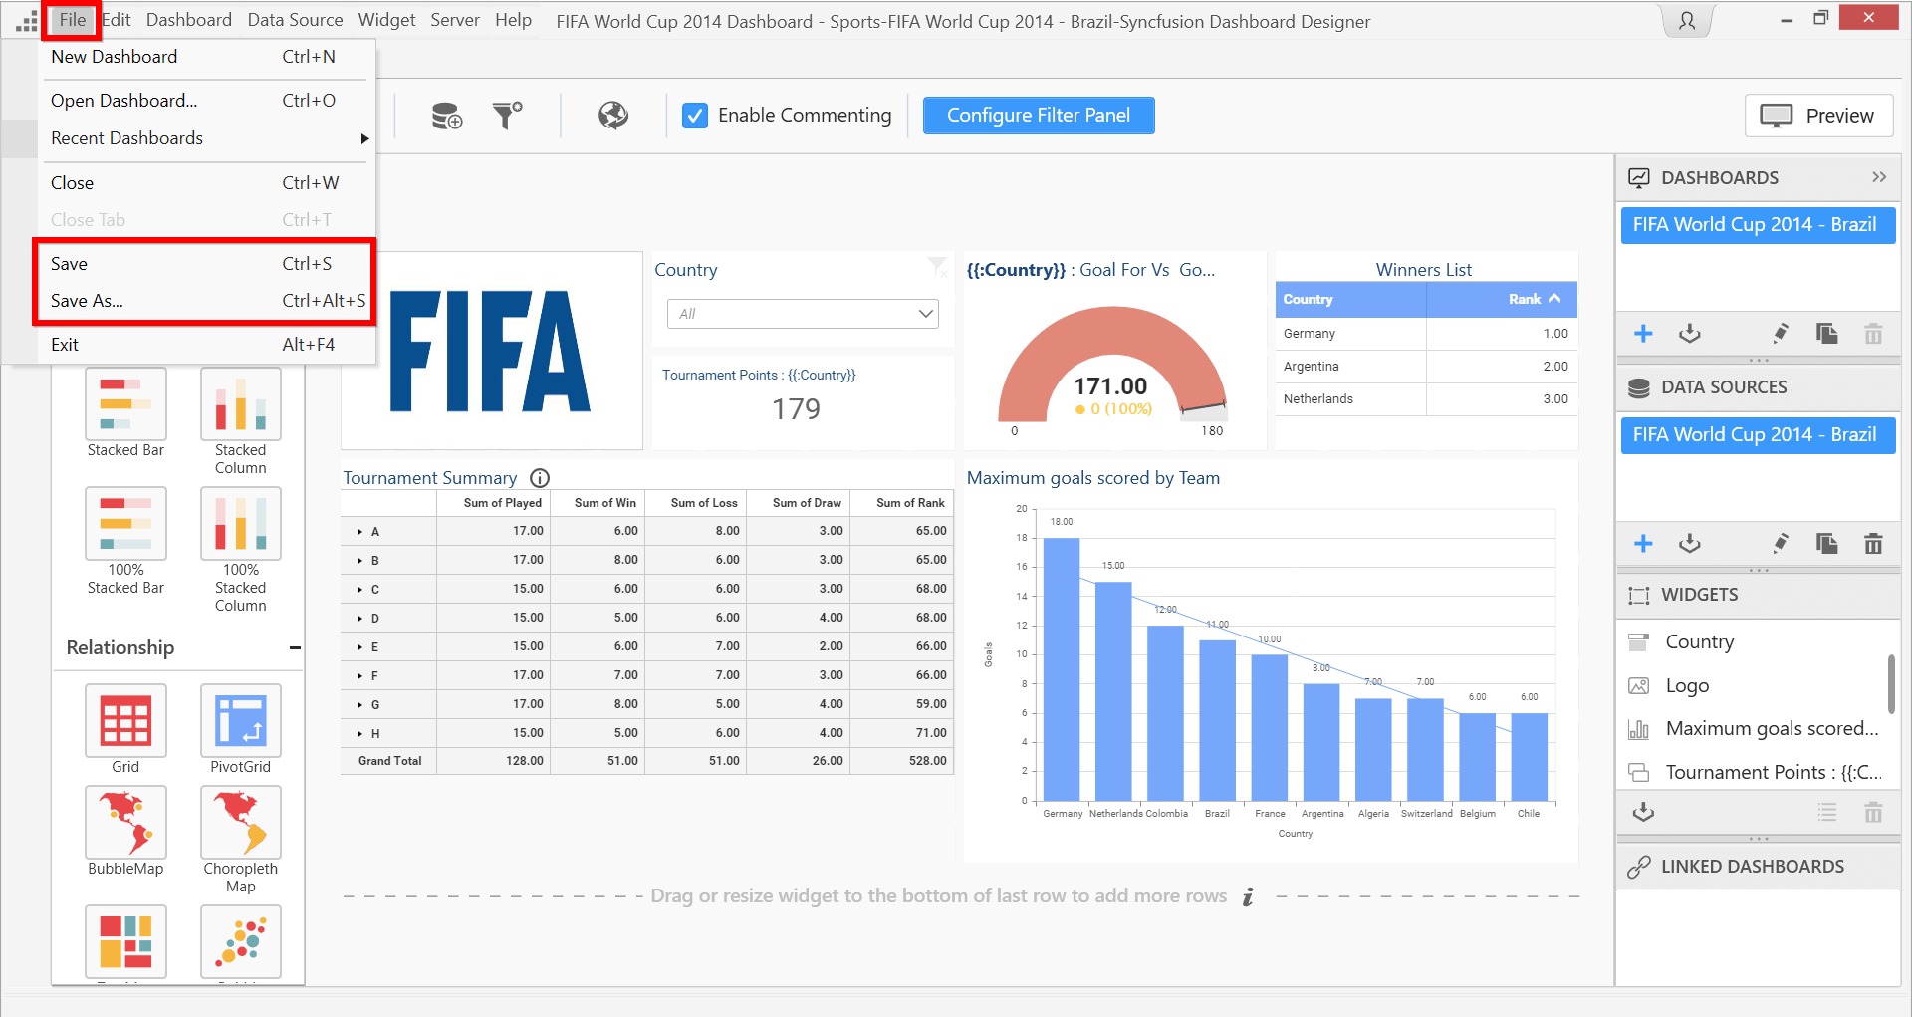
Task: Choose New Dashboard from File menu
Action: pos(208,57)
